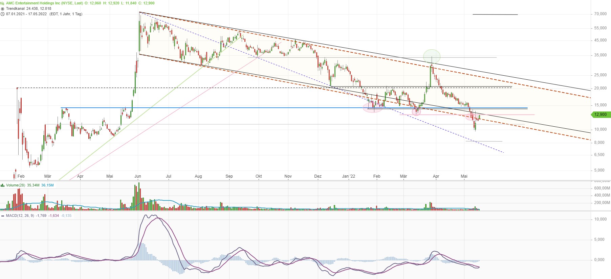Click the MACD value -1,769
This screenshot has width=611, height=279.
[x=41, y=216]
